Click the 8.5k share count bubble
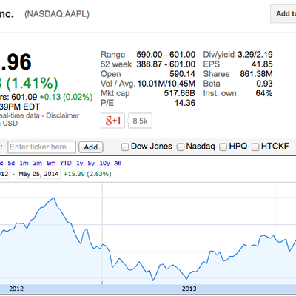 (x=140, y=121)
